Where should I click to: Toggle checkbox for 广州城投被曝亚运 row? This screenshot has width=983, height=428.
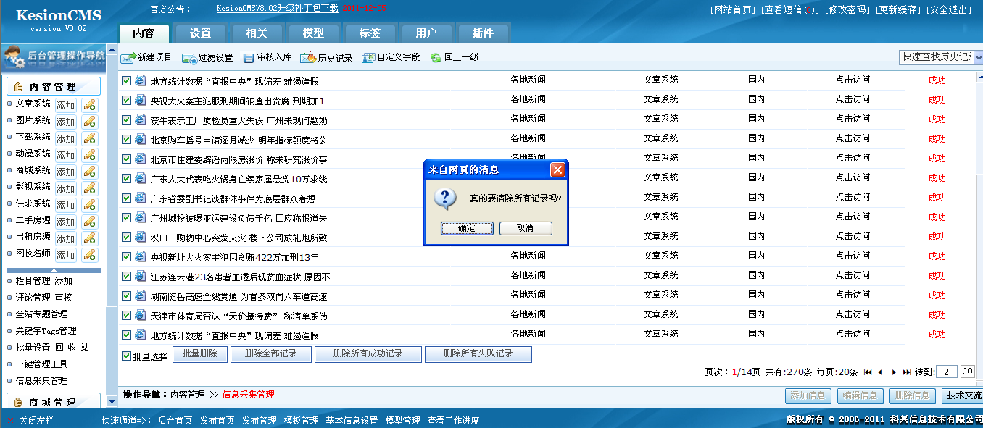127,217
